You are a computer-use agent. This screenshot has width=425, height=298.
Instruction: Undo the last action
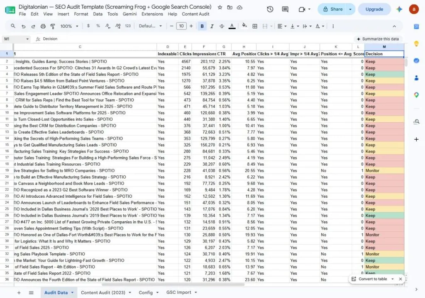(x=23, y=26)
